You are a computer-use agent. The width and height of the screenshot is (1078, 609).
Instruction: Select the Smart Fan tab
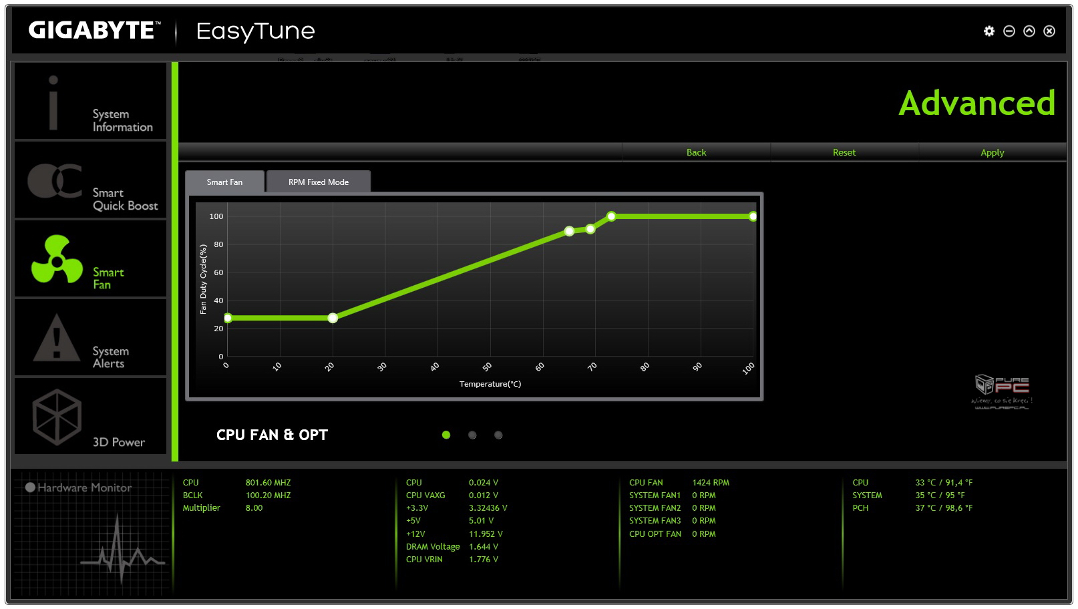point(224,182)
